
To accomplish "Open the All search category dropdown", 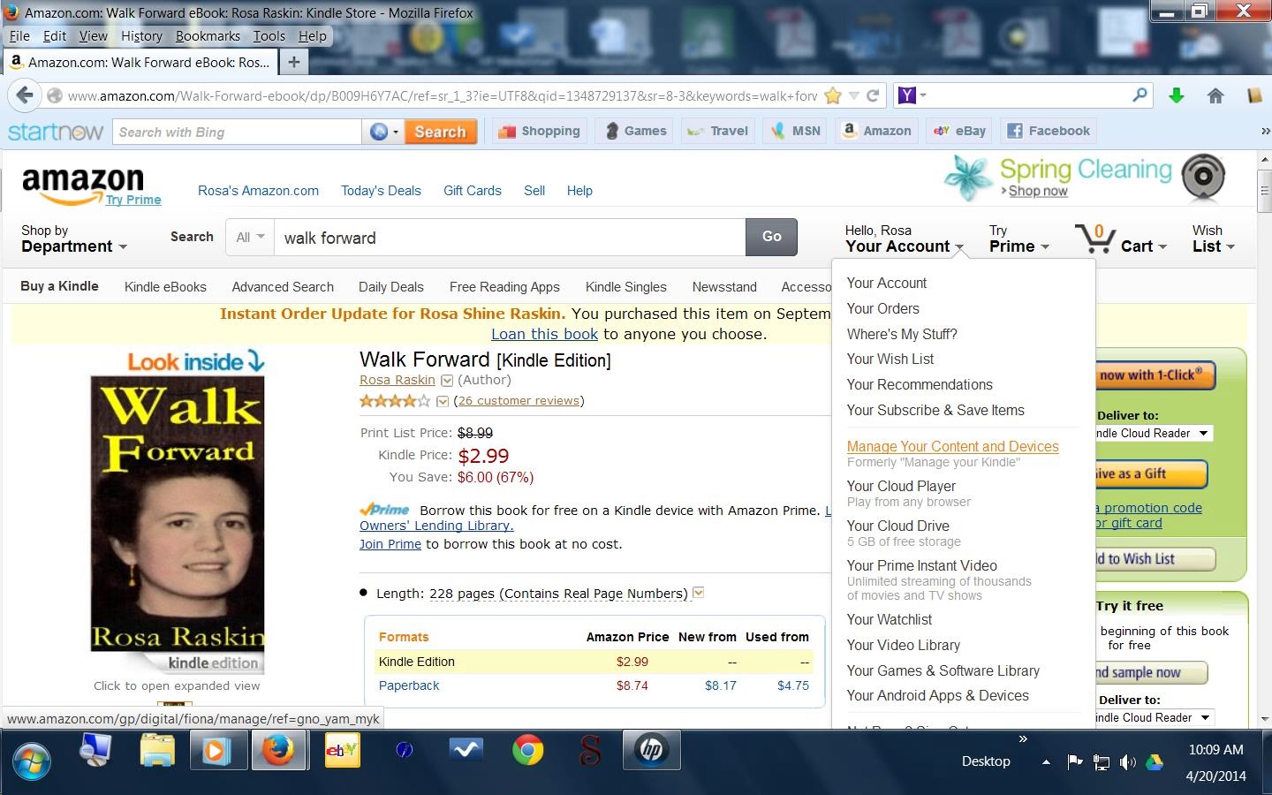I will click(x=250, y=237).
